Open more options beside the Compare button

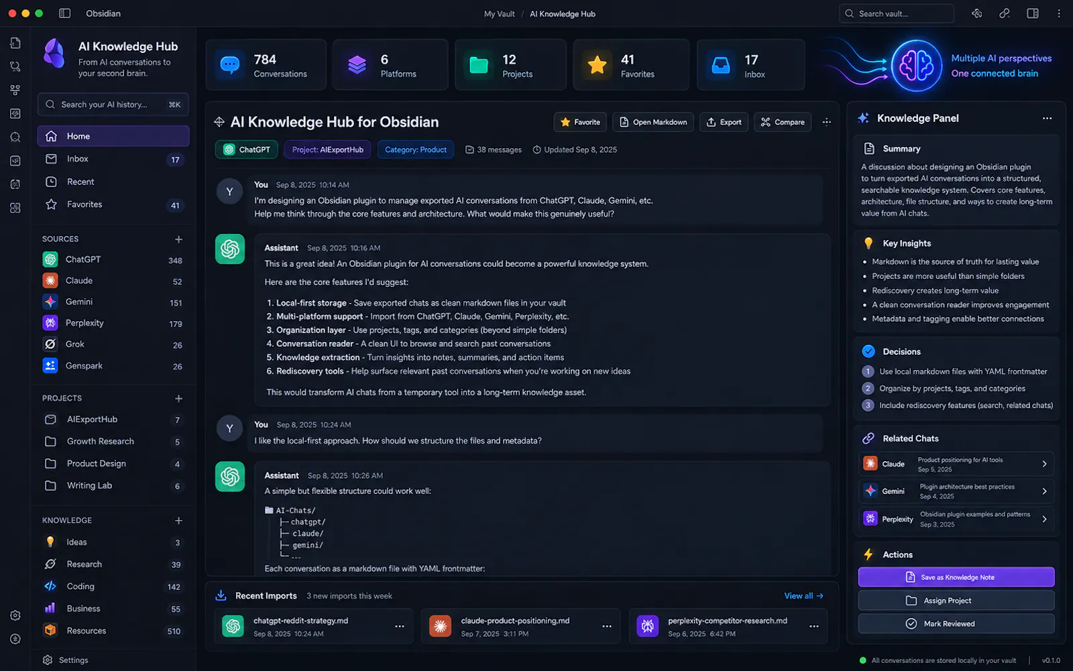pos(826,122)
